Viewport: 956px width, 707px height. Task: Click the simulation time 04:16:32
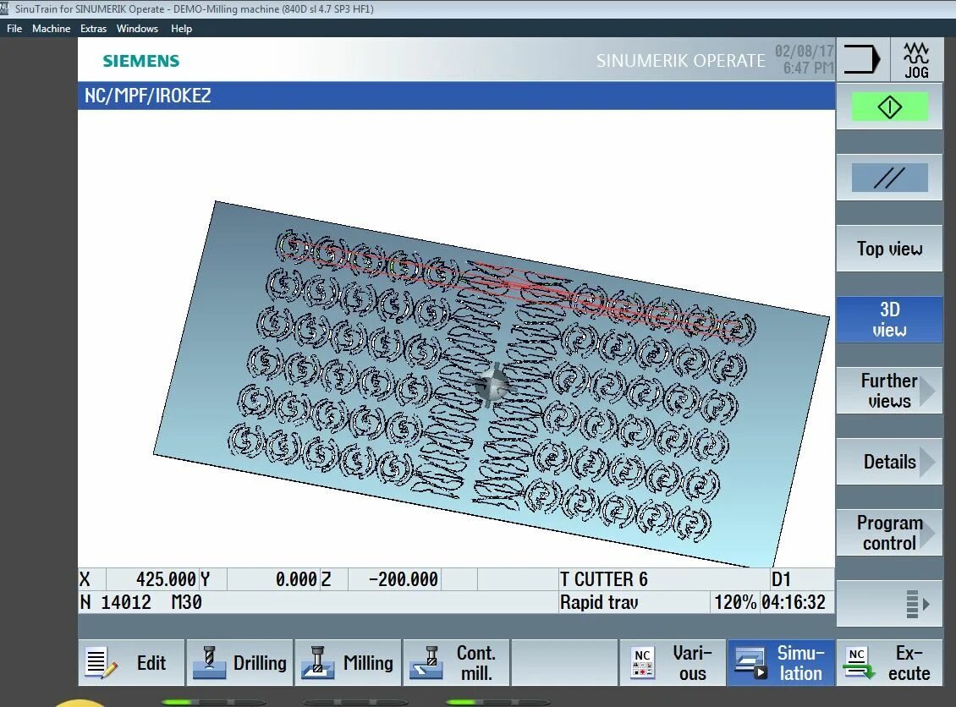click(794, 602)
